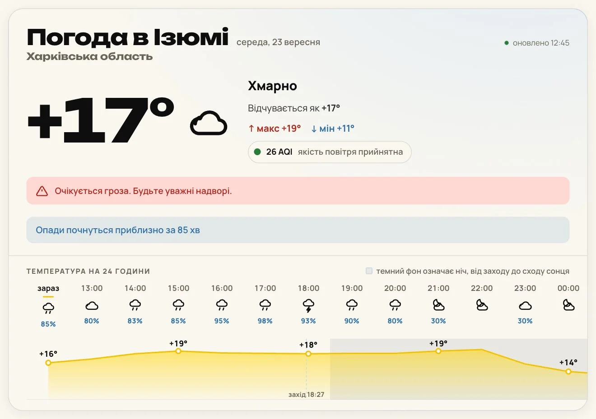Click ТЕМПЕРАТУРА НА 24 ГОДИНИ section heading

click(88, 272)
